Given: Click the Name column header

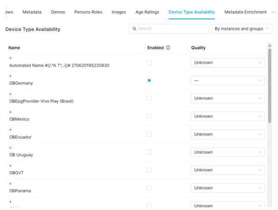Looking at the screenshot, I should pyautogui.click(x=14, y=48).
